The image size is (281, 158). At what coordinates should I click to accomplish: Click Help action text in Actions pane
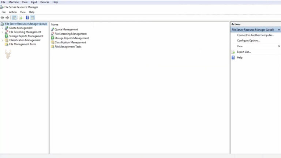[240, 57]
